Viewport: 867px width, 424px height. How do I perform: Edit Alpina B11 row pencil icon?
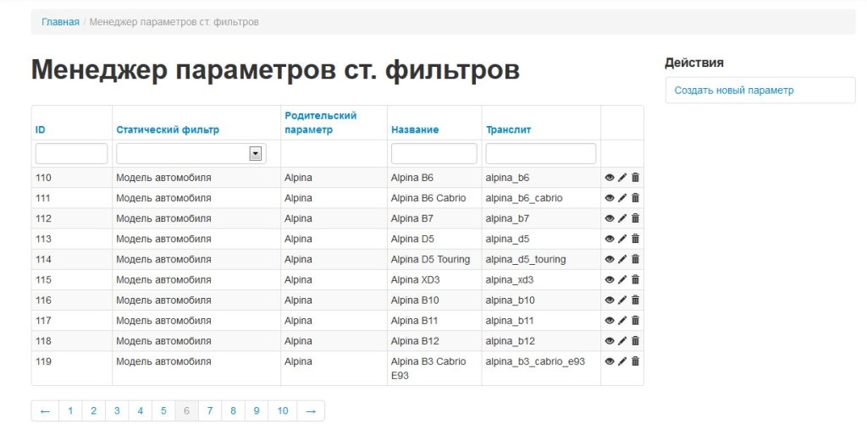(x=622, y=321)
